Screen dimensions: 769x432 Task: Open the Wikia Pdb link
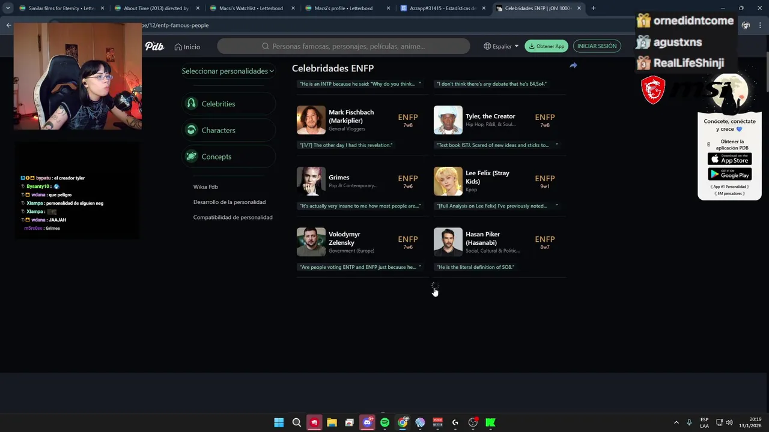click(205, 187)
